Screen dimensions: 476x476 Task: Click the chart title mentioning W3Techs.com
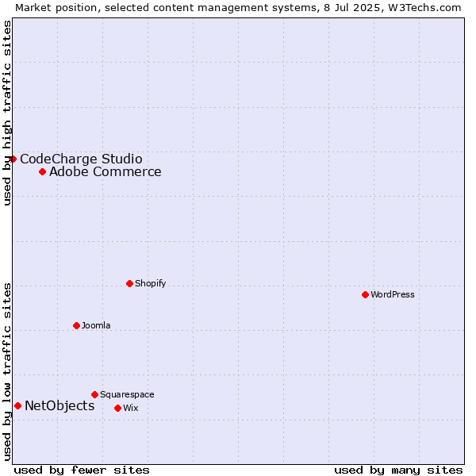(x=238, y=8)
